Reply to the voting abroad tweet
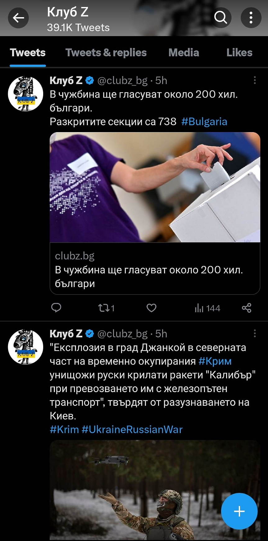The width and height of the screenshot is (268, 541). click(x=56, y=308)
